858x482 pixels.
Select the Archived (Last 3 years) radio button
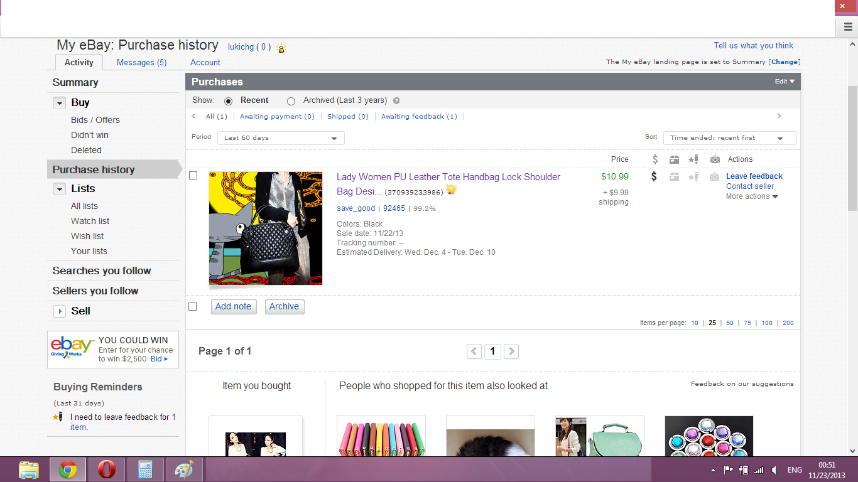(x=291, y=101)
